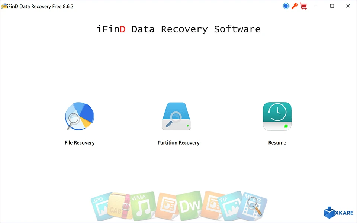Launch the Resume clock drive icon
Screen dimensions: 357x223
[x=277, y=116]
